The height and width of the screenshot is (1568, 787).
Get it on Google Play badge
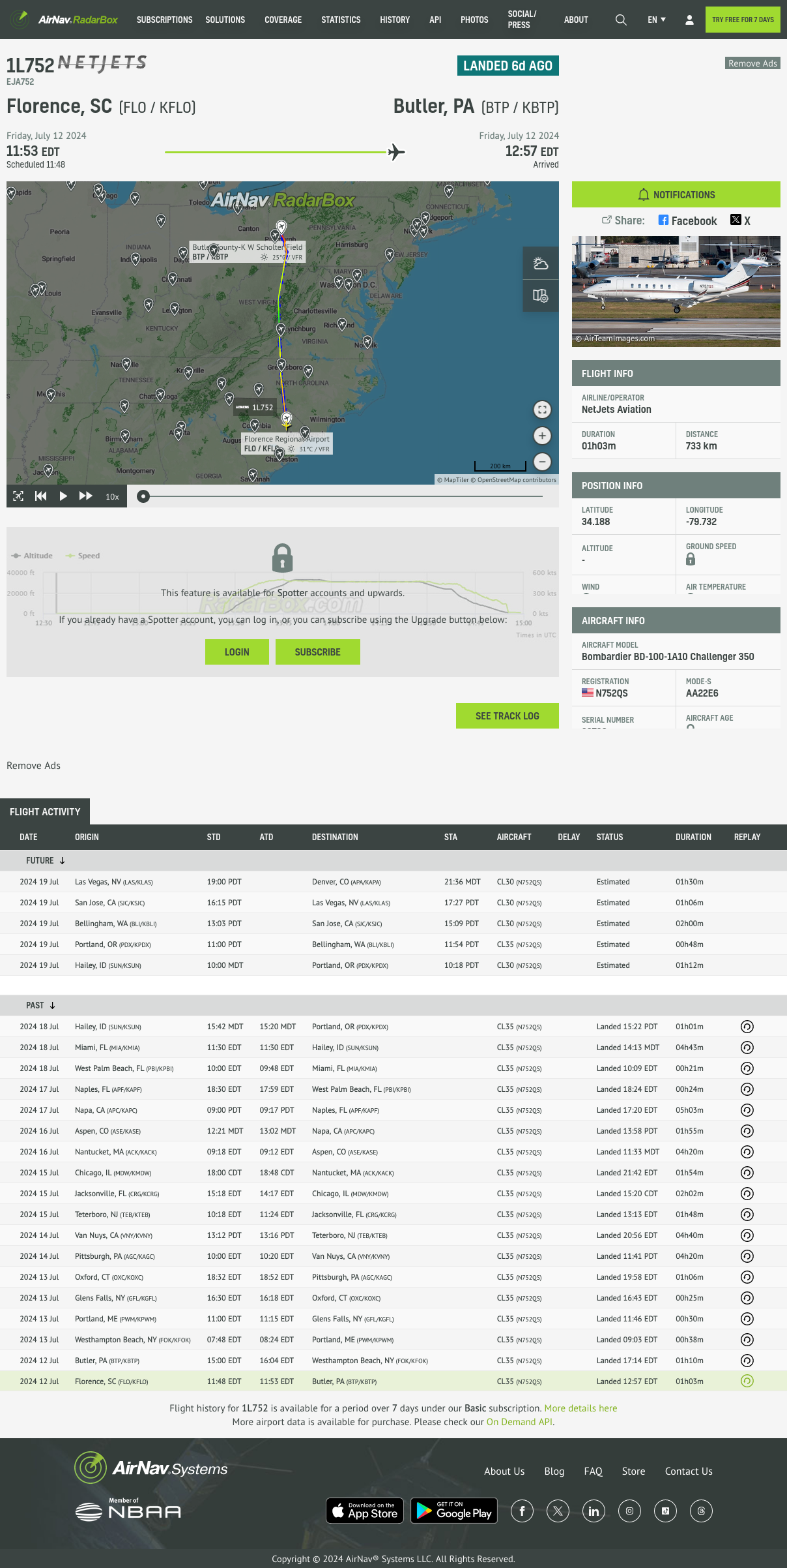pos(454,1511)
